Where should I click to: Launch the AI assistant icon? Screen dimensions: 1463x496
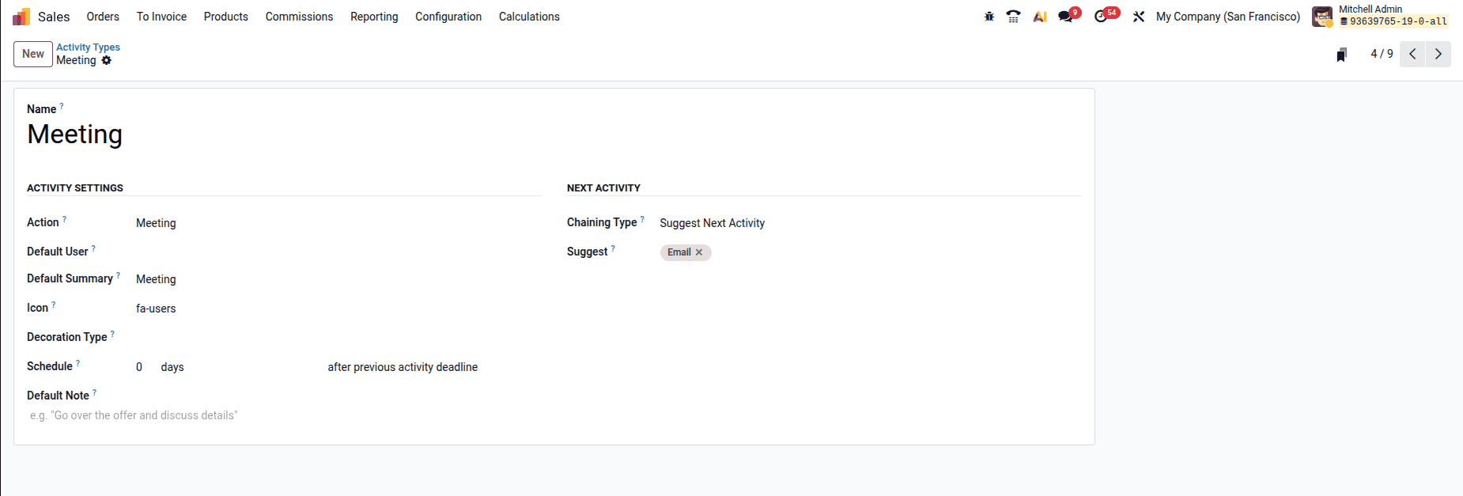[x=1039, y=16]
